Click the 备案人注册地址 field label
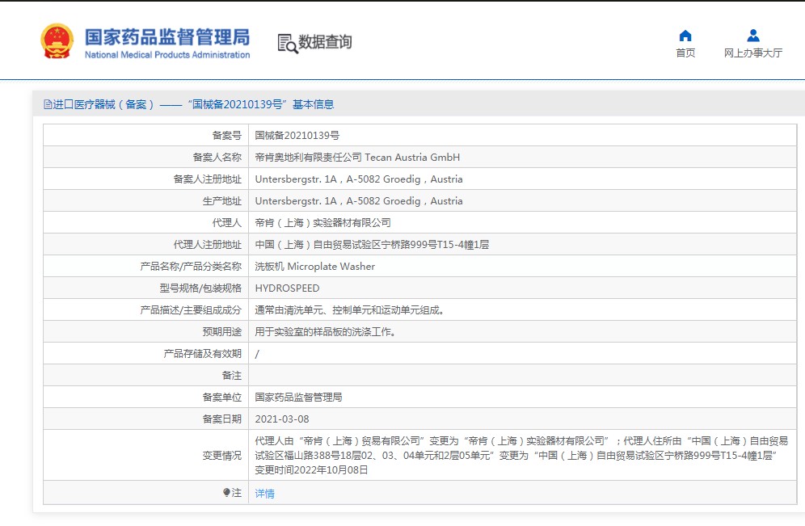 [x=208, y=179]
